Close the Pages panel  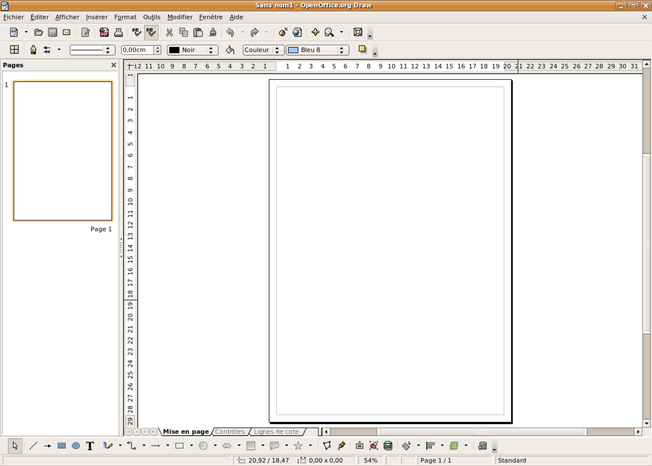click(114, 65)
